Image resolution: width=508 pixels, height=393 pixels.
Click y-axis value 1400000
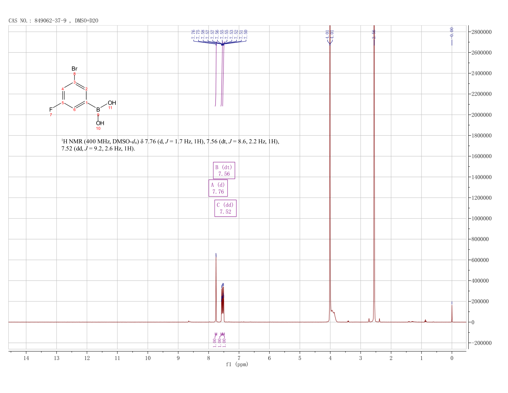(481, 177)
